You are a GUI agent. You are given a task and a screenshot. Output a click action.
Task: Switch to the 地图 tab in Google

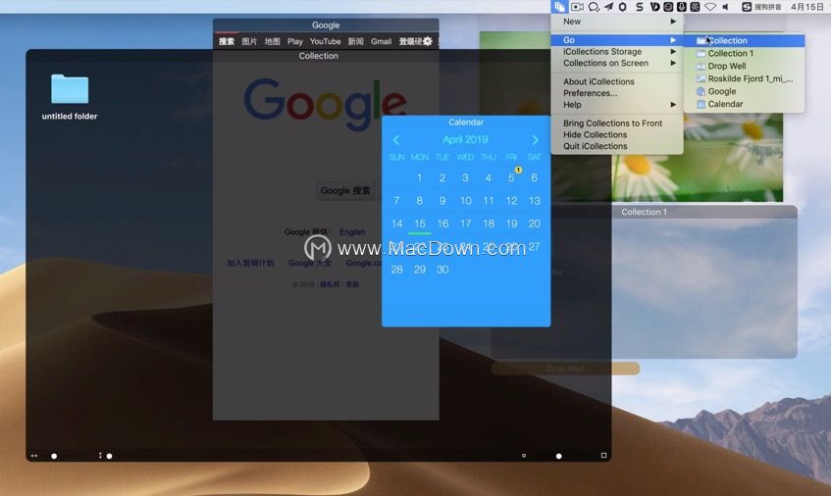(272, 41)
